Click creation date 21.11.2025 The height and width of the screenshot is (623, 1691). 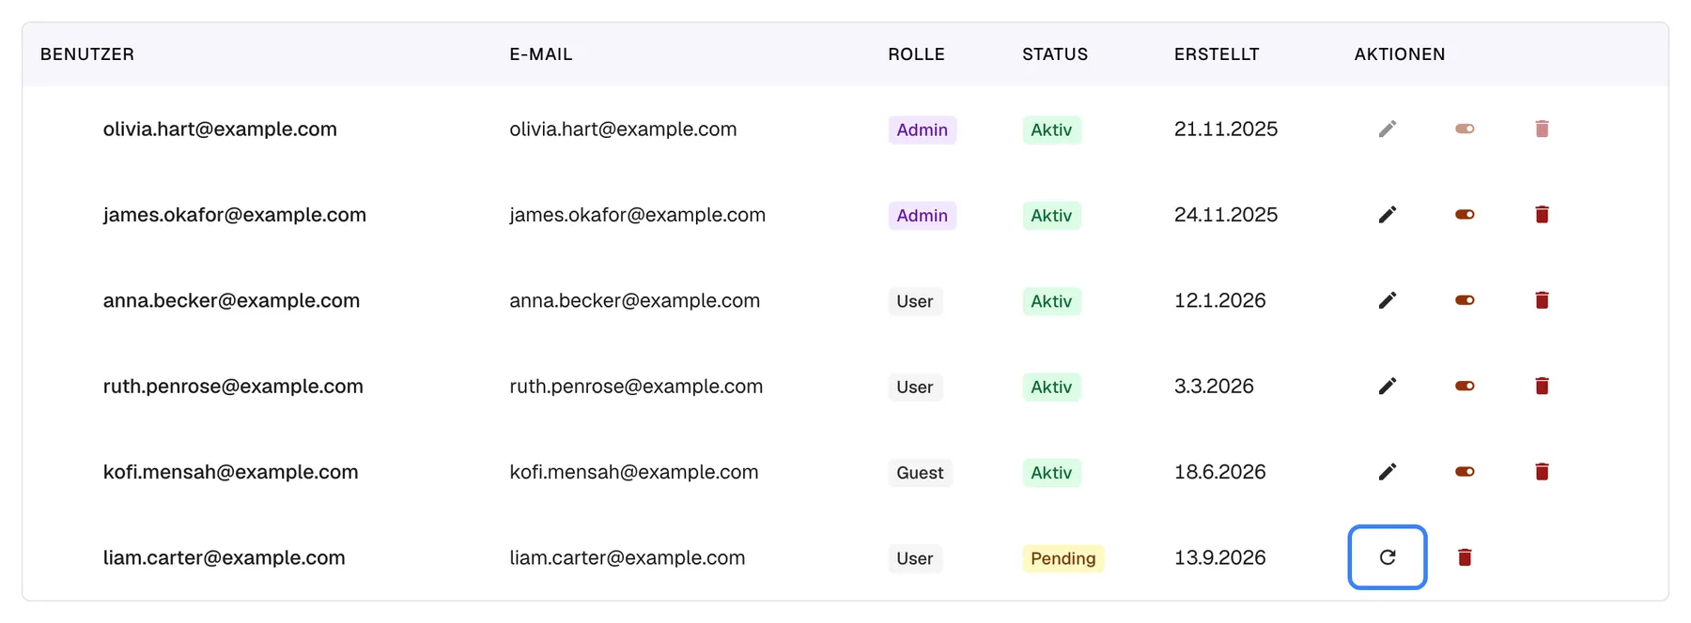(1226, 129)
